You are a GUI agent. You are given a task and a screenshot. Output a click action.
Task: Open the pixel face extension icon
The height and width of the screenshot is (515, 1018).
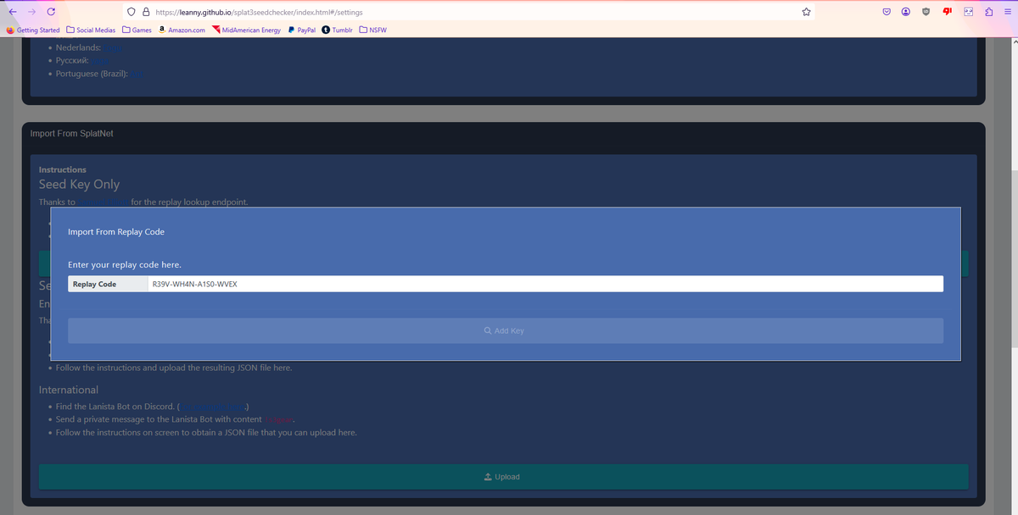click(969, 12)
